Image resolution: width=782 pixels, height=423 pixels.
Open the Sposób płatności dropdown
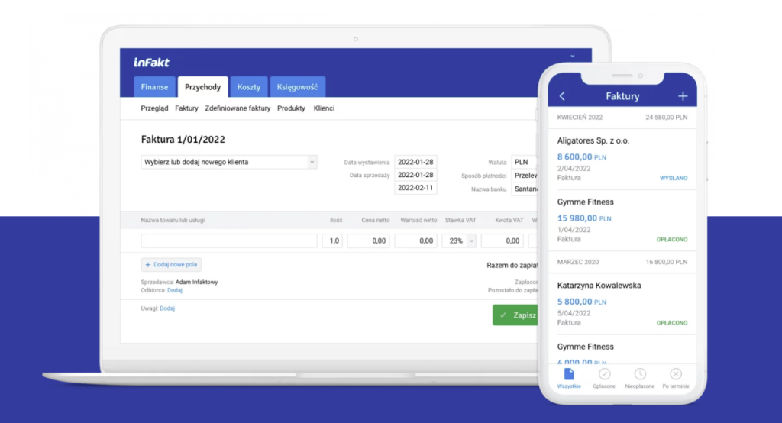(525, 176)
